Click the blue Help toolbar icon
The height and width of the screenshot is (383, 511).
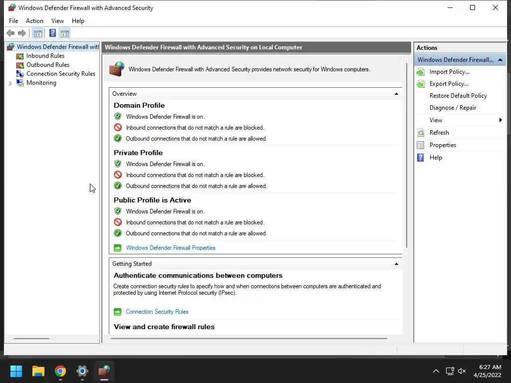52,33
